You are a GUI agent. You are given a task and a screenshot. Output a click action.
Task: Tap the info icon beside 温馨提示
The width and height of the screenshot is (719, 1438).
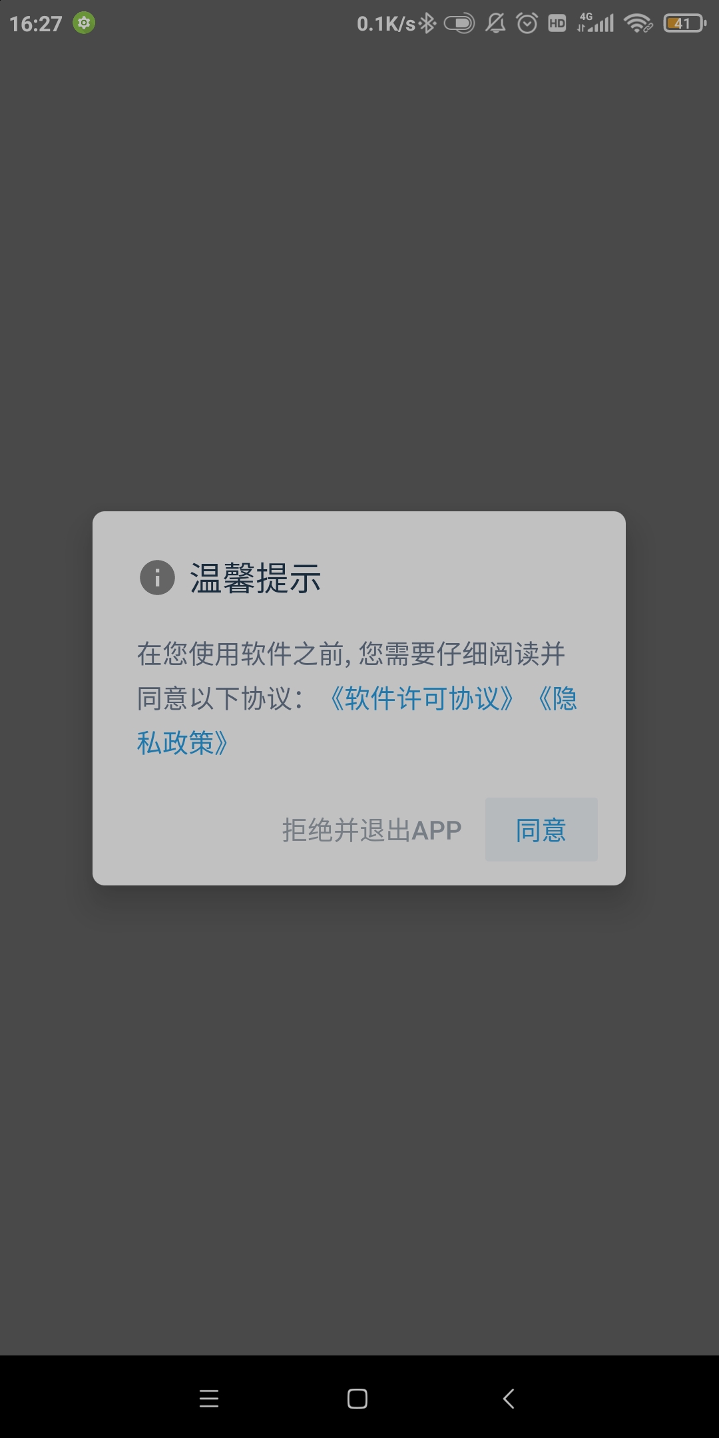[157, 577]
